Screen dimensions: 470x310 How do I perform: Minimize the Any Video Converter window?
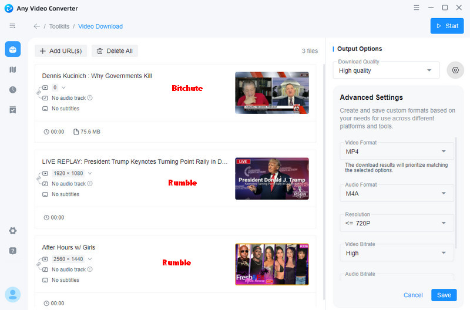431,8
